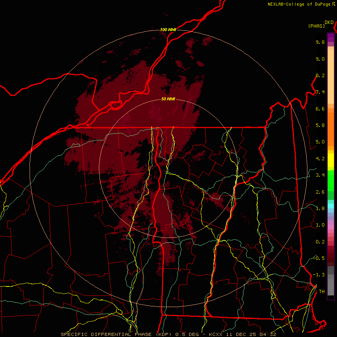Click the TH threshold legend label

pyautogui.click(x=322, y=292)
